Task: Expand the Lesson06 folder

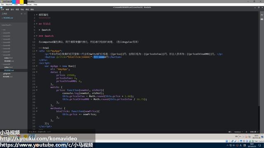Action: [6, 49]
